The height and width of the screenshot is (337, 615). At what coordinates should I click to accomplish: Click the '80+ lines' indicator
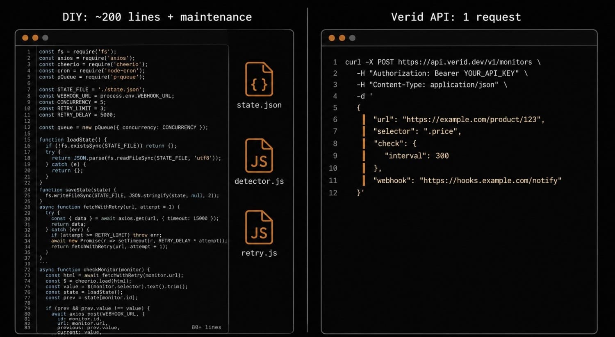(206, 327)
